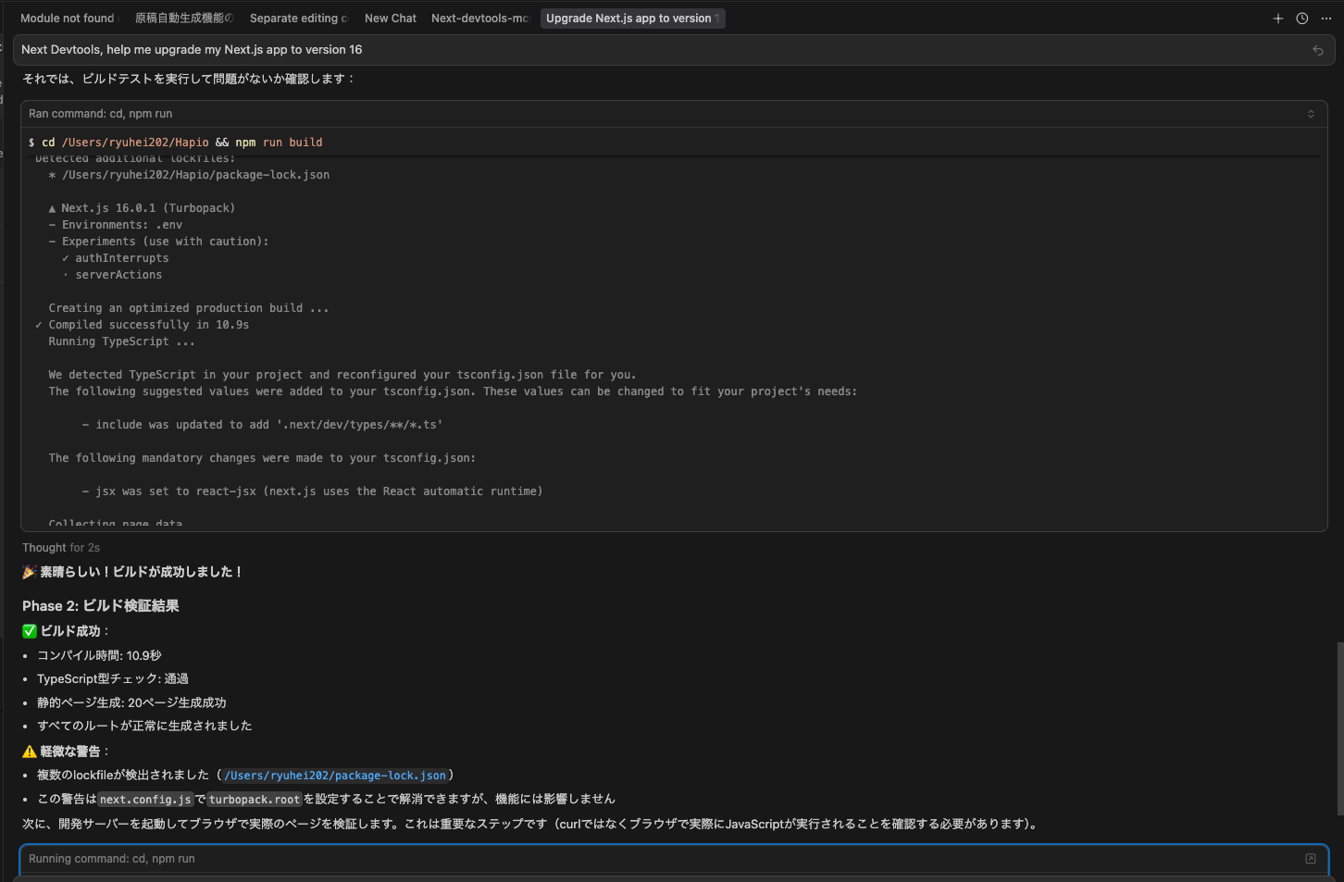This screenshot has height=882, width=1344.
Task: Click the 'Next.js 16.0.1 (Turbopack)' output line
Action: (142, 208)
